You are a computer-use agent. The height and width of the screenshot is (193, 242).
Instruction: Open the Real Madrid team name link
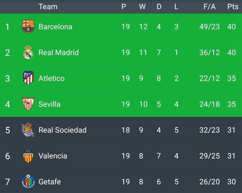coord(58,53)
